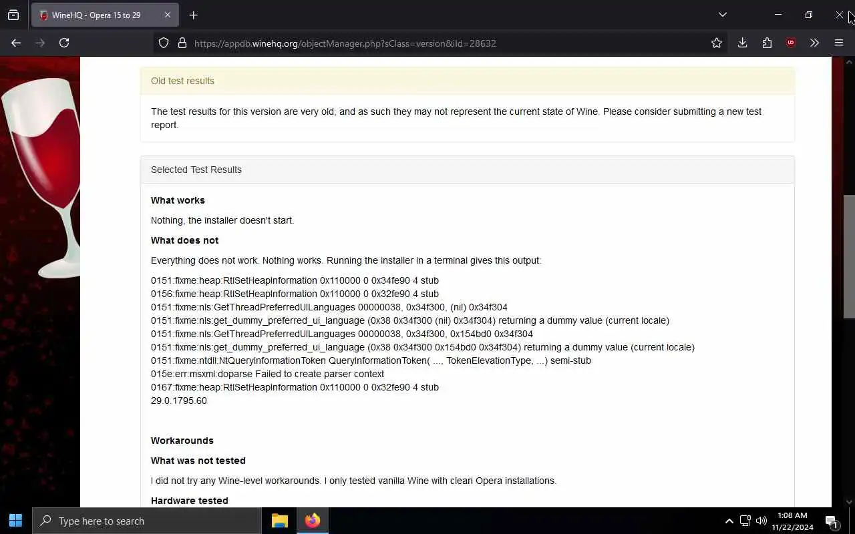Show more tools overflow chevron
855x534 pixels.
point(814,43)
